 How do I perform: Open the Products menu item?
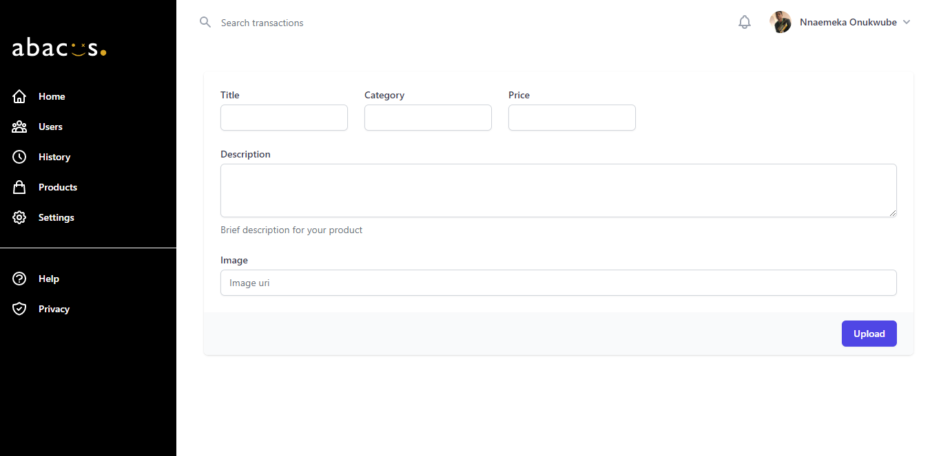[58, 187]
